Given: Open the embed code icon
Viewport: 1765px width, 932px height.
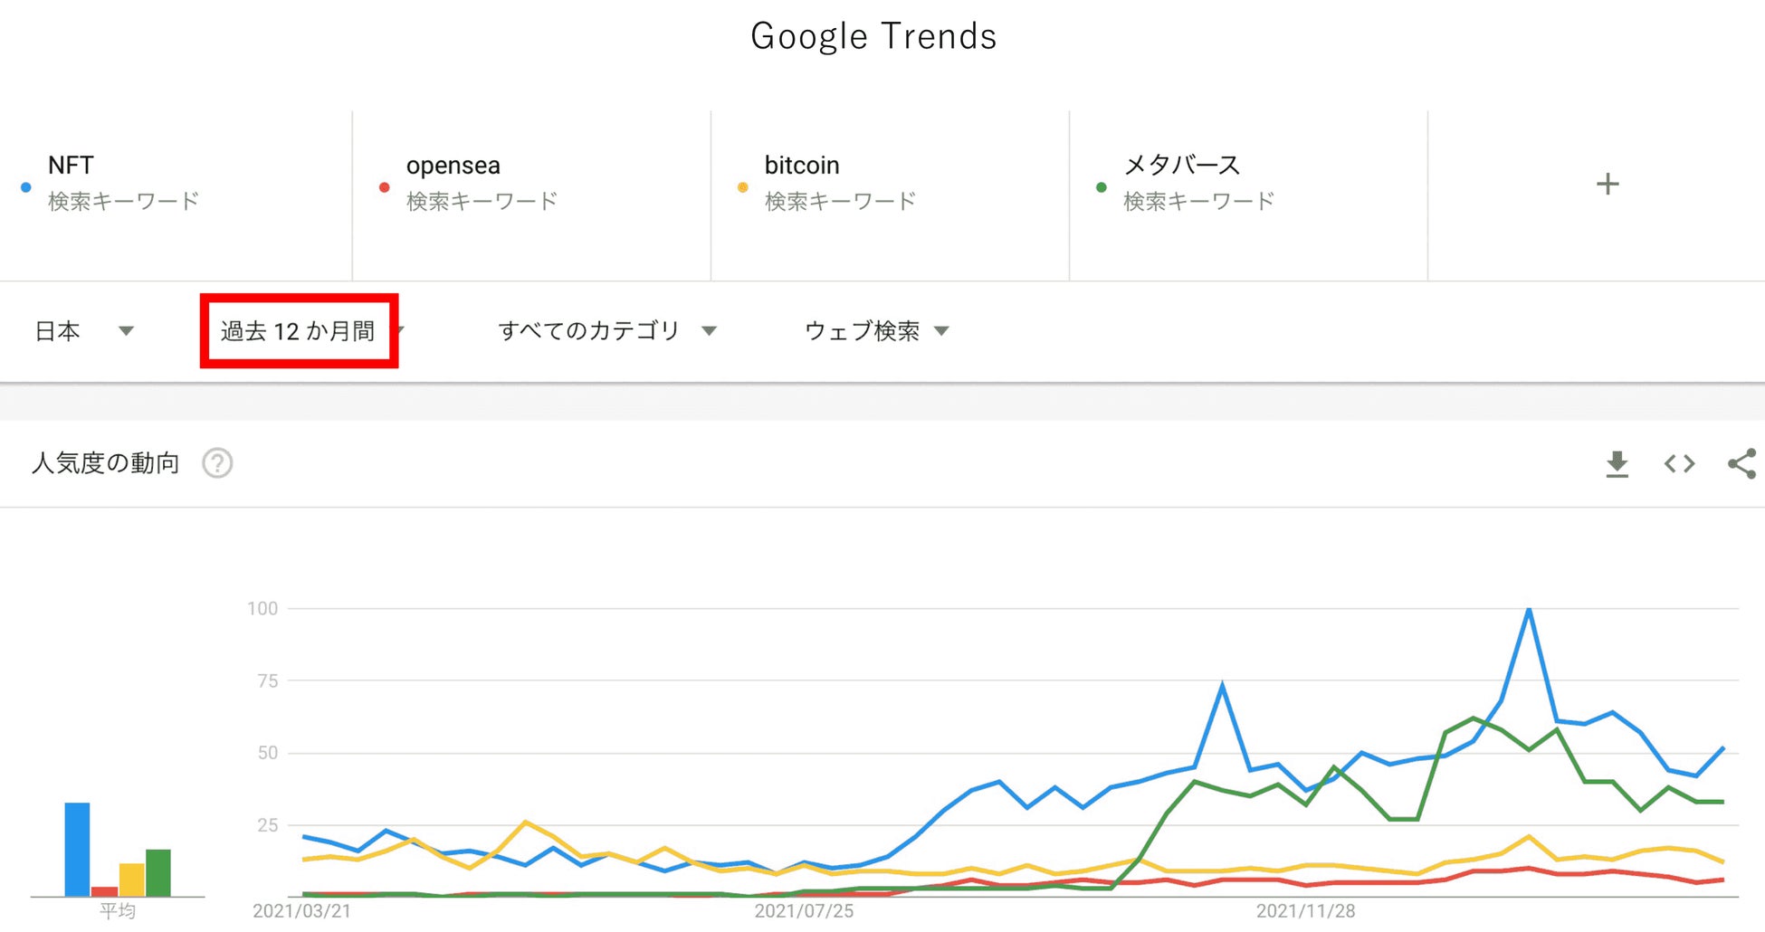Looking at the screenshot, I should pyautogui.click(x=1679, y=464).
